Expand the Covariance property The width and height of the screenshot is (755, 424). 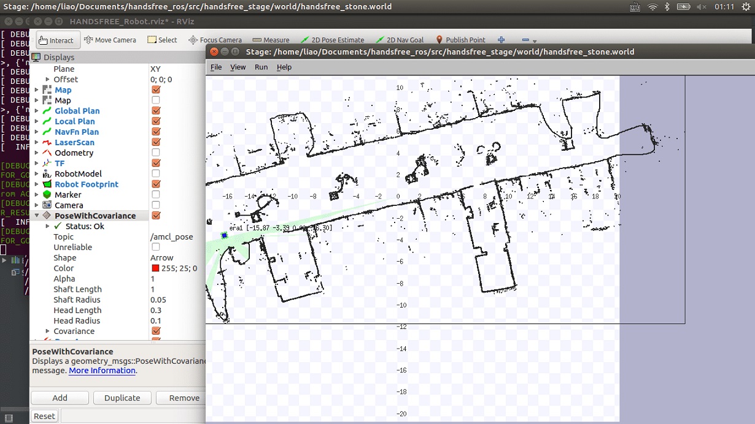(x=47, y=331)
